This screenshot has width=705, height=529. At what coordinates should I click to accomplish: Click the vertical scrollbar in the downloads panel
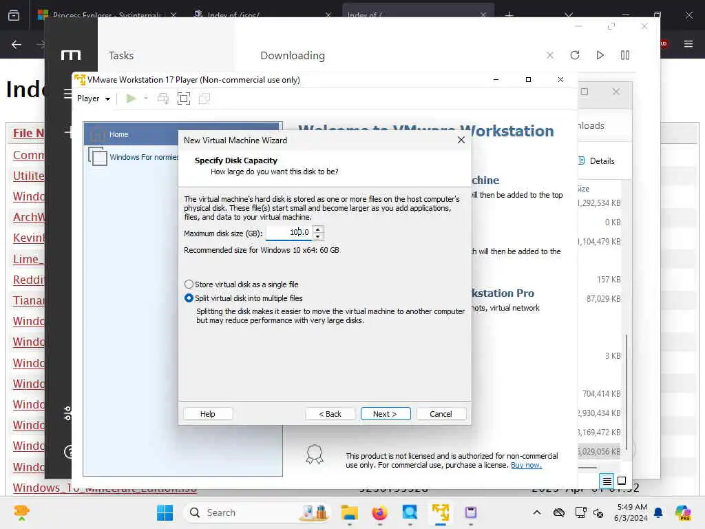[x=626, y=391]
